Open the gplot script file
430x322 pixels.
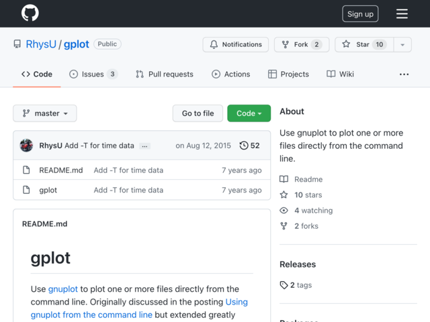point(48,190)
